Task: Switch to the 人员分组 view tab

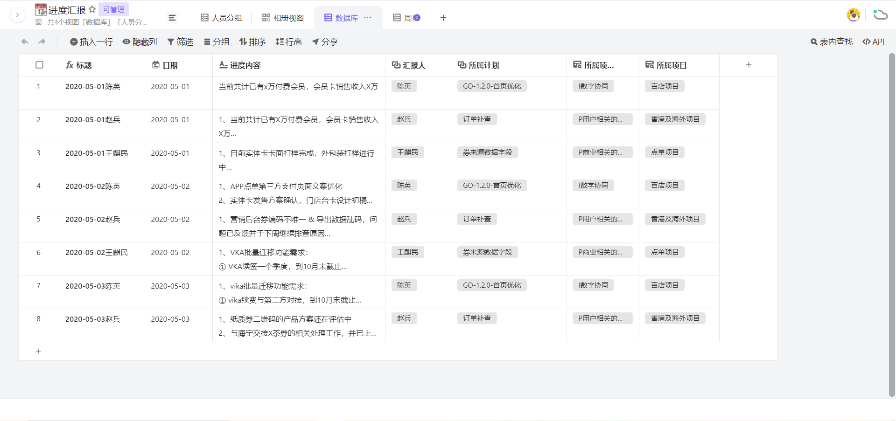Action: click(x=222, y=18)
